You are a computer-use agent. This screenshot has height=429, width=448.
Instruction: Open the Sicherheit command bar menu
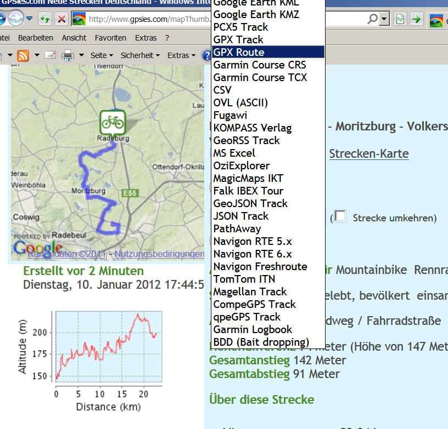140,55
